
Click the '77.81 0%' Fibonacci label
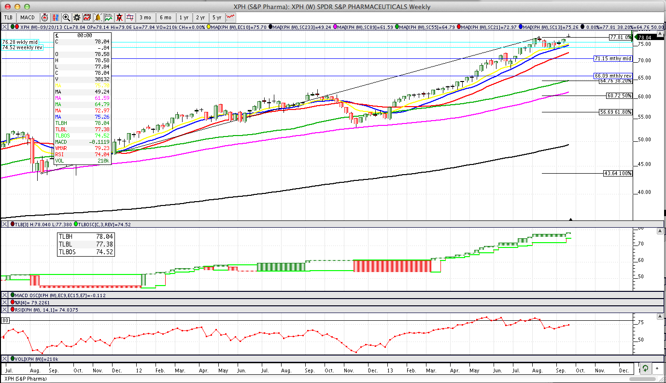coord(621,37)
